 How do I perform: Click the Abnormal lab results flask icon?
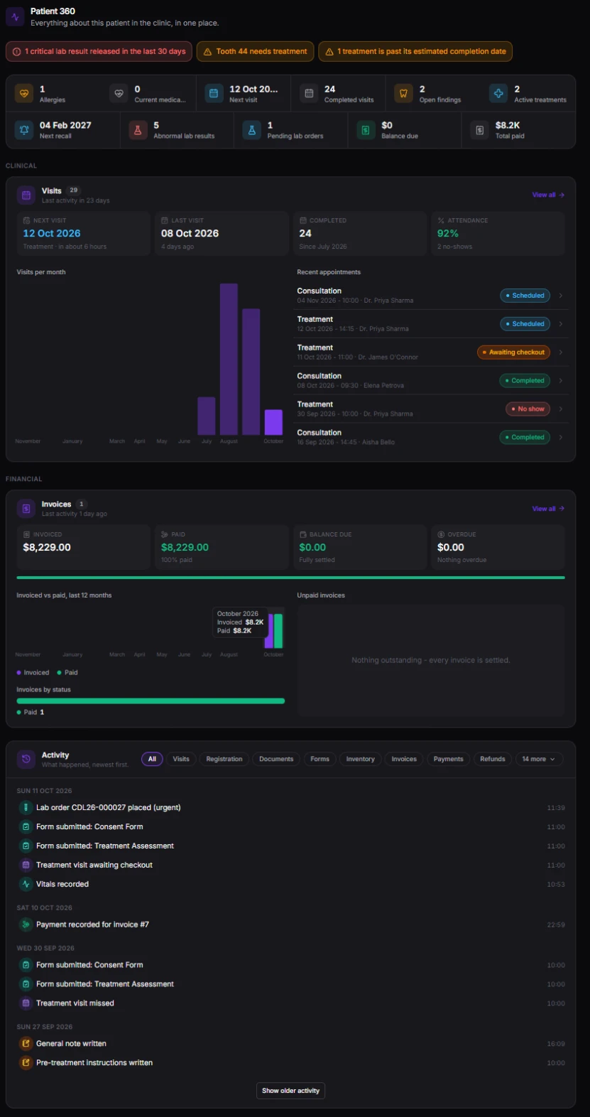pos(138,130)
